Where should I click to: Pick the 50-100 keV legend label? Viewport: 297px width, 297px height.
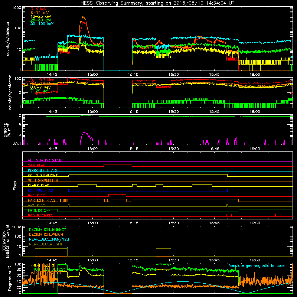[x=42, y=24]
